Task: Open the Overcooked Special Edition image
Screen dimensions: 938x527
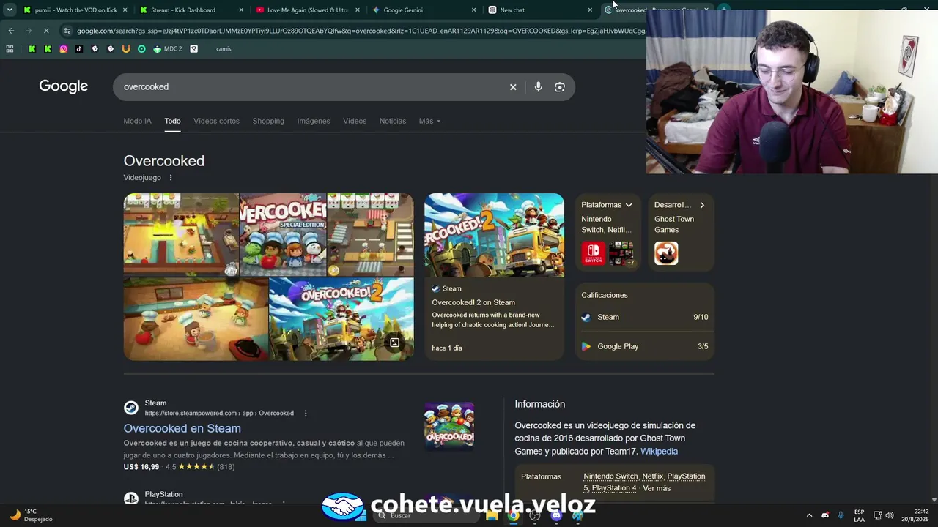Action: pos(283,234)
